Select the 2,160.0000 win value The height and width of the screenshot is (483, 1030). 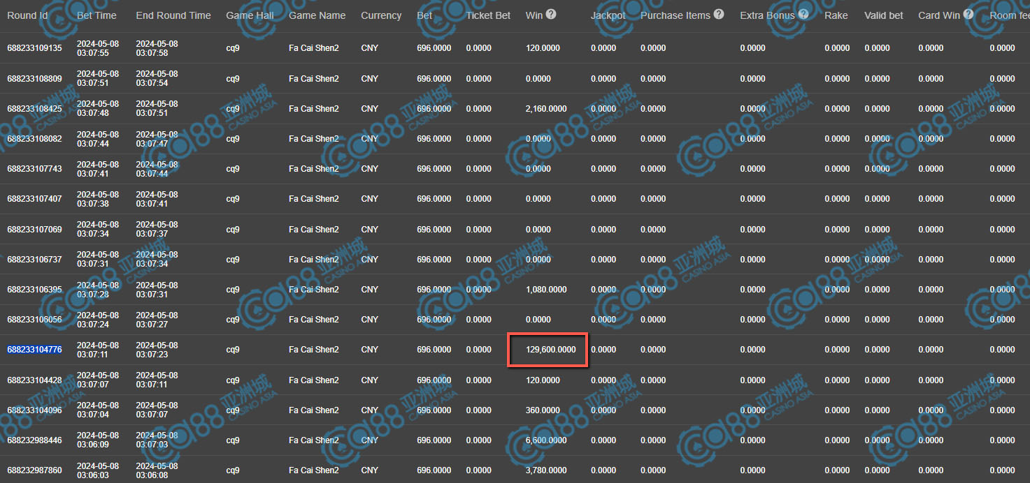(x=546, y=109)
